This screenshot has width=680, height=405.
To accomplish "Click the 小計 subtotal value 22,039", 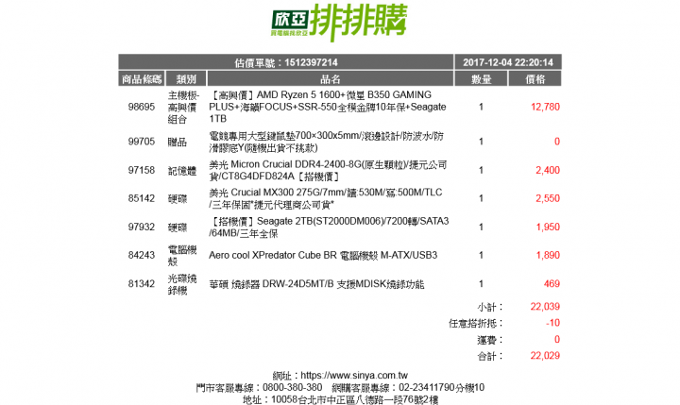I will [545, 307].
